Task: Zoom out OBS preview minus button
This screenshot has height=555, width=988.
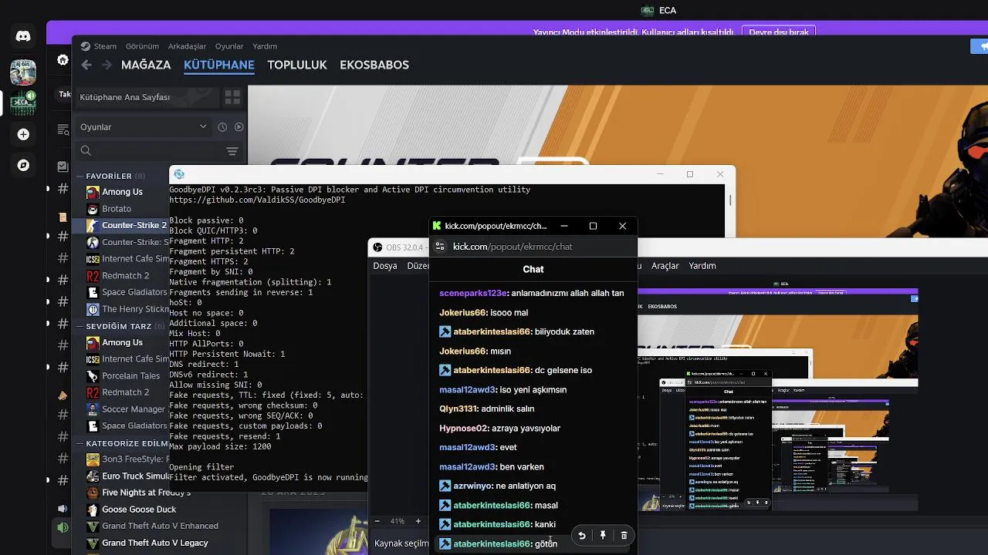Action: pyautogui.click(x=377, y=521)
